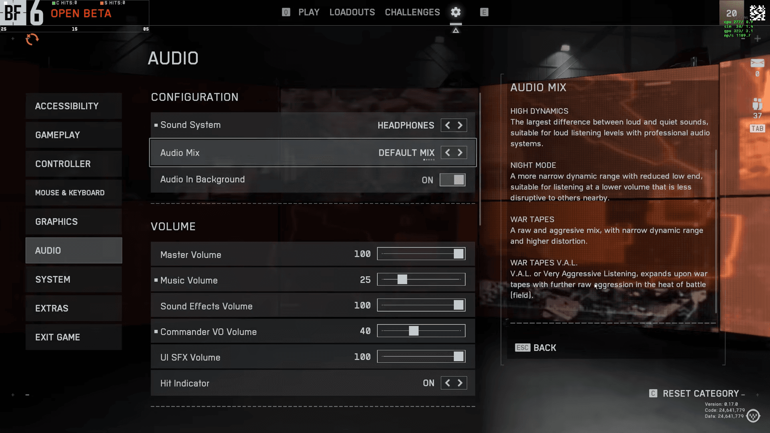The height and width of the screenshot is (433, 770).
Task: Click the QR-style player avatar icon
Action: [757, 13]
